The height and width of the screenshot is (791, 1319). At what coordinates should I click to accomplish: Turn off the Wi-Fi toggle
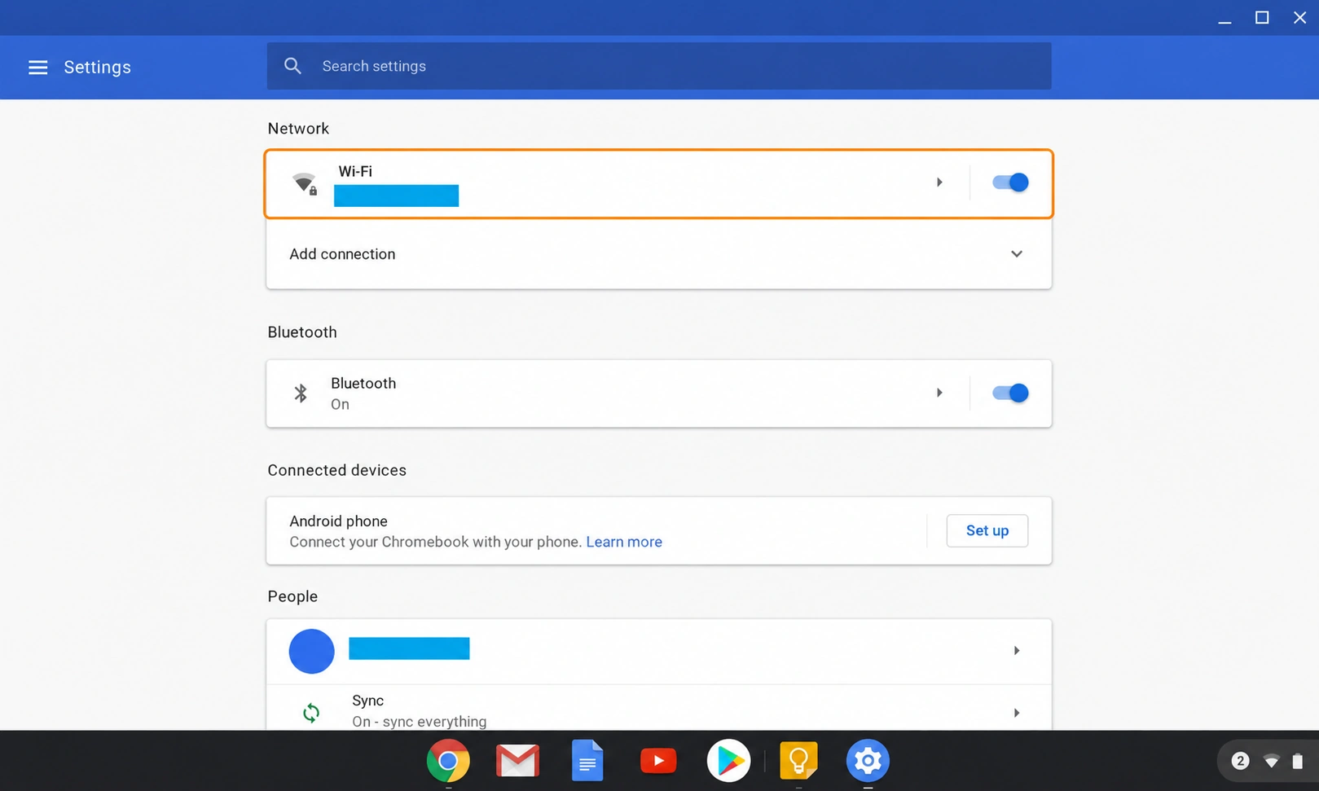coord(1010,182)
